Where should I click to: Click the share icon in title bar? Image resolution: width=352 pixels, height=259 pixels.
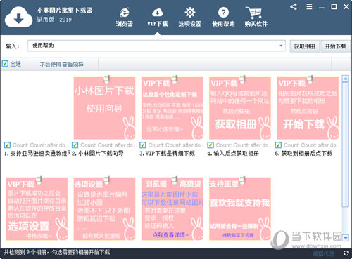click(x=294, y=6)
